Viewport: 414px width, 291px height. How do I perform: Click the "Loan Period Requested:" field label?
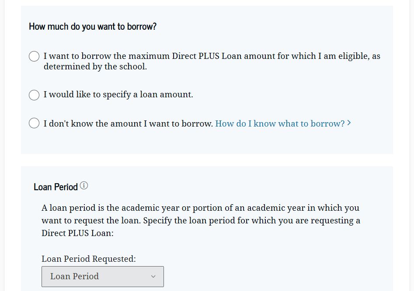tap(89, 259)
